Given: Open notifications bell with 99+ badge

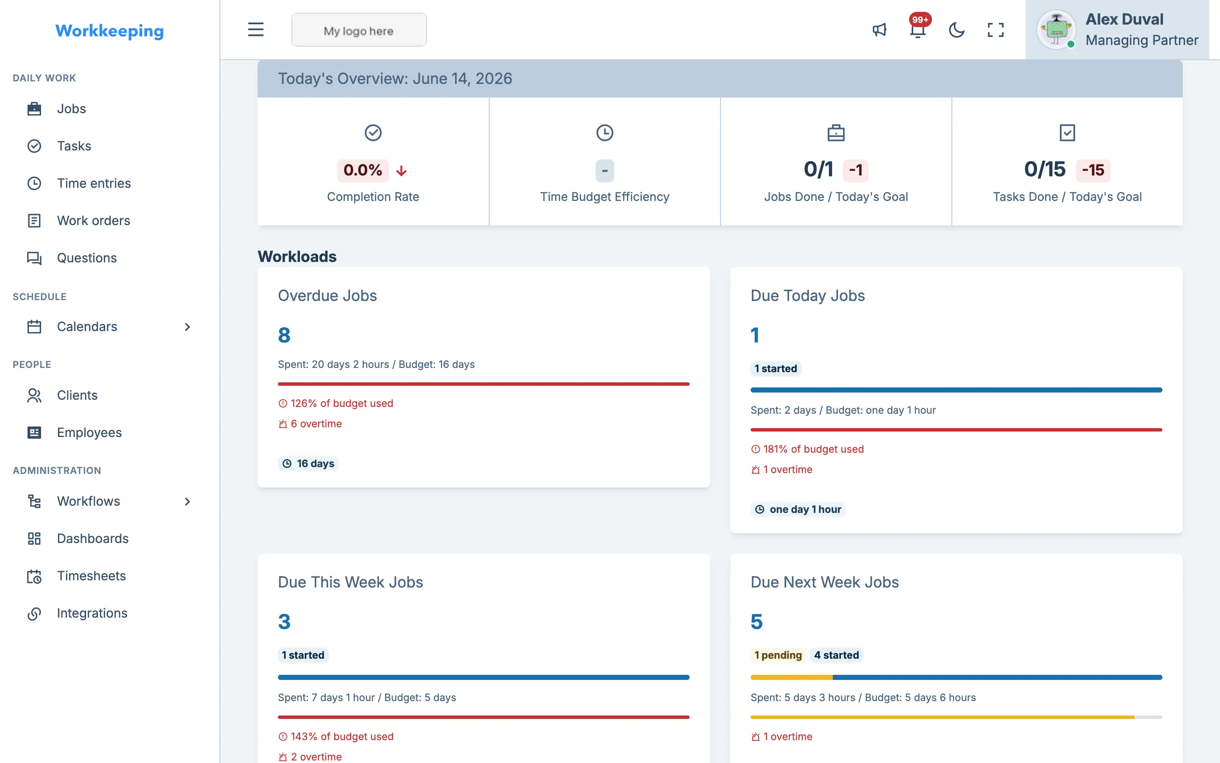Looking at the screenshot, I should (x=918, y=30).
